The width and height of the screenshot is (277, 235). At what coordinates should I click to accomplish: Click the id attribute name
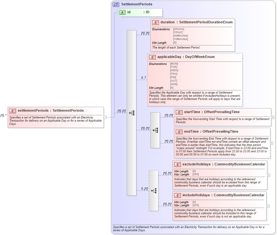pyautogui.click(x=129, y=12)
